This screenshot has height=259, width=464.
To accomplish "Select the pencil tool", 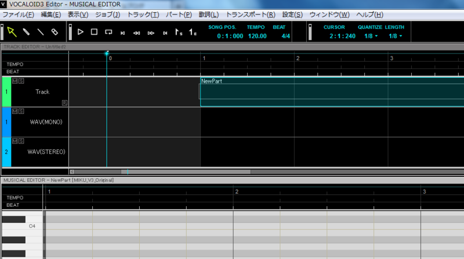I will 26,32.
